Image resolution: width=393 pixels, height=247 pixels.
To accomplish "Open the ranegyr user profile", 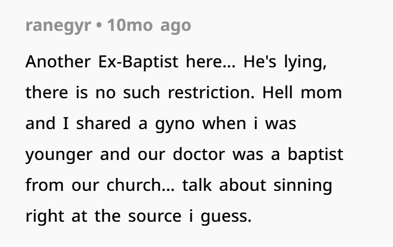I will (x=58, y=26).
